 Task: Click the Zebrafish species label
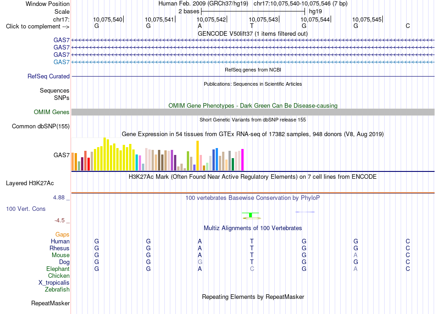click(57, 289)
